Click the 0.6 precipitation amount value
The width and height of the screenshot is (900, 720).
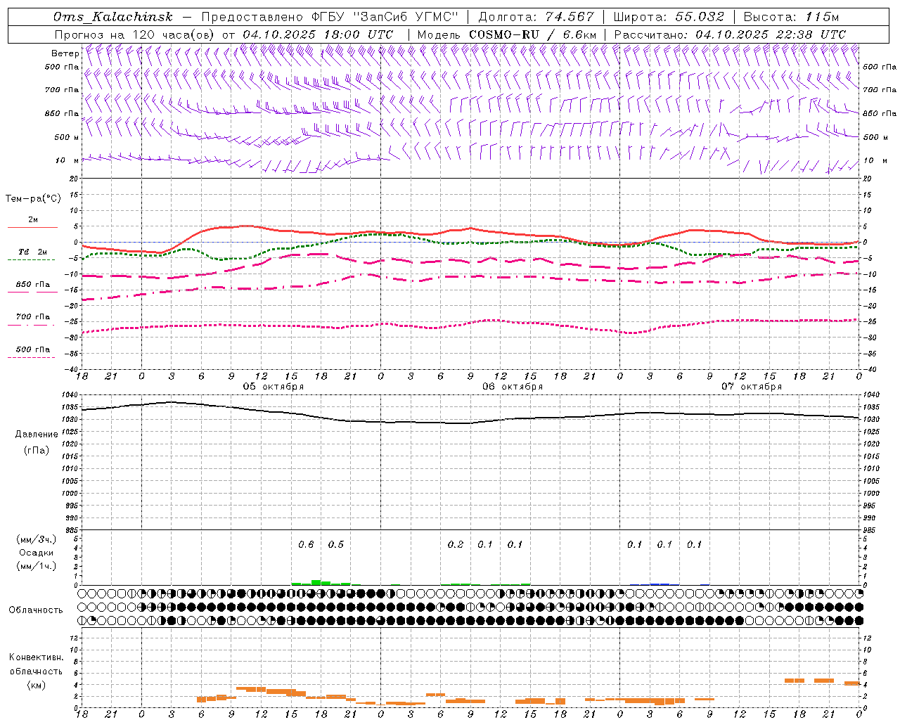pyautogui.click(x=306, y=544)
